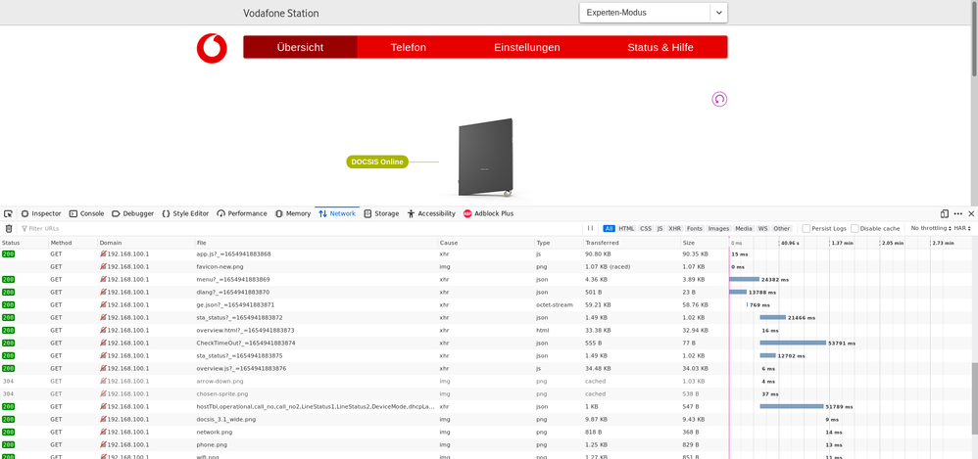
Task: Click the DOCSIS Online status badge
Action: tap(376, 161)
